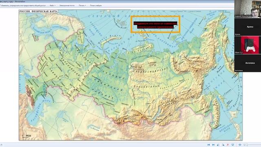Adjust the zoom slider handle
261x147 pixels.
247,145
